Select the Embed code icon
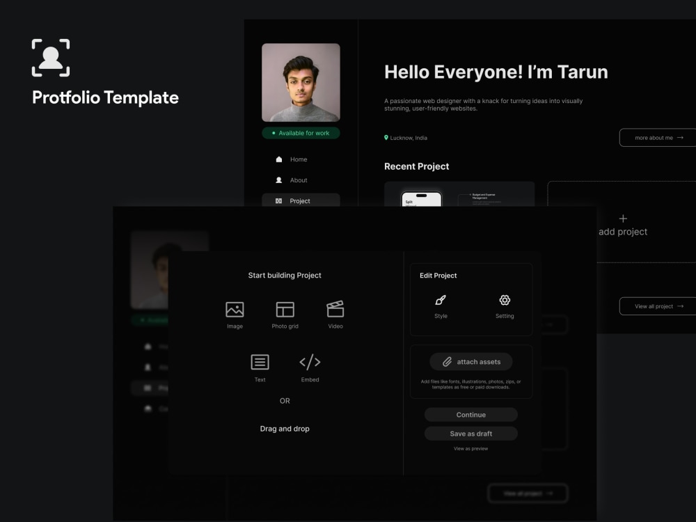This screenshot has height=522, width=696. point(310,362)
